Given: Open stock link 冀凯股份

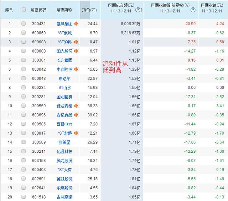Looking at the screenshot, I should 64,179.
